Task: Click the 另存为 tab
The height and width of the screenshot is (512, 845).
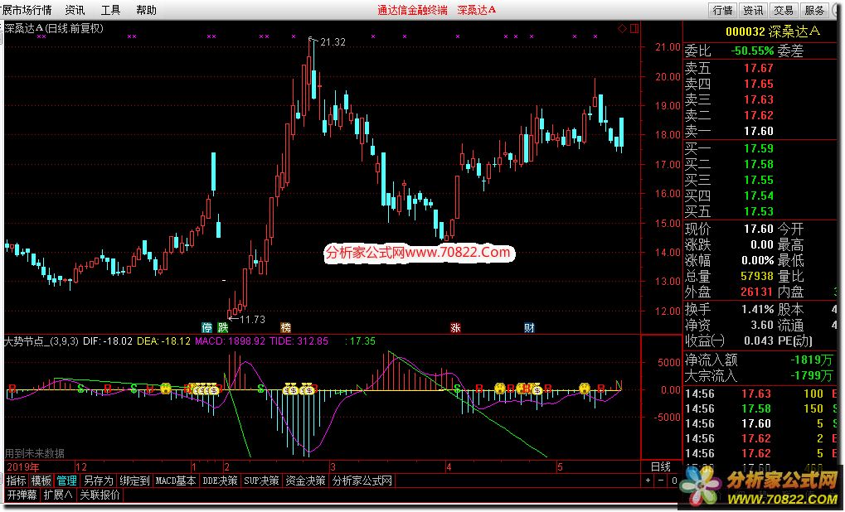Action: pyautogui.click(x=99, y=481)
